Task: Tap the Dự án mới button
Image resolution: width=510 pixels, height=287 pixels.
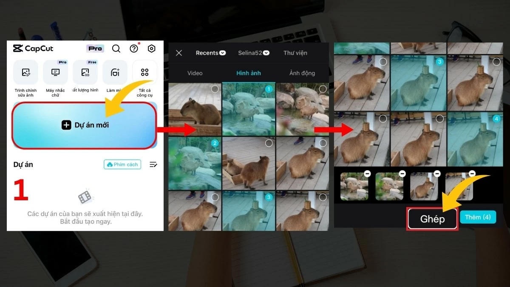Action: [x=85, y=125]
